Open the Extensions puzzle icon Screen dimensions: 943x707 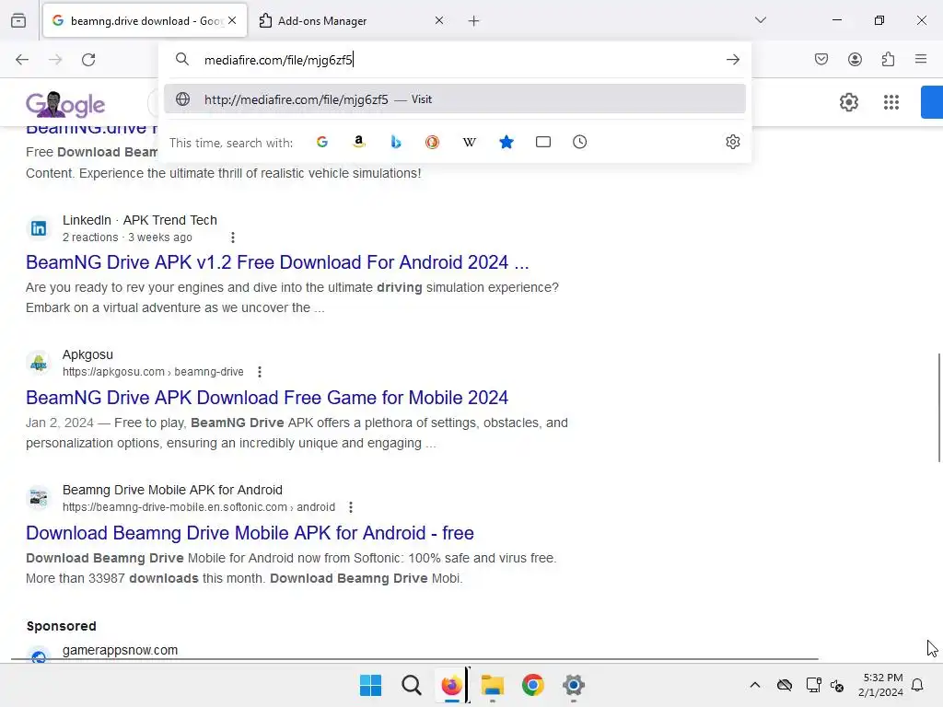point(888,59)
